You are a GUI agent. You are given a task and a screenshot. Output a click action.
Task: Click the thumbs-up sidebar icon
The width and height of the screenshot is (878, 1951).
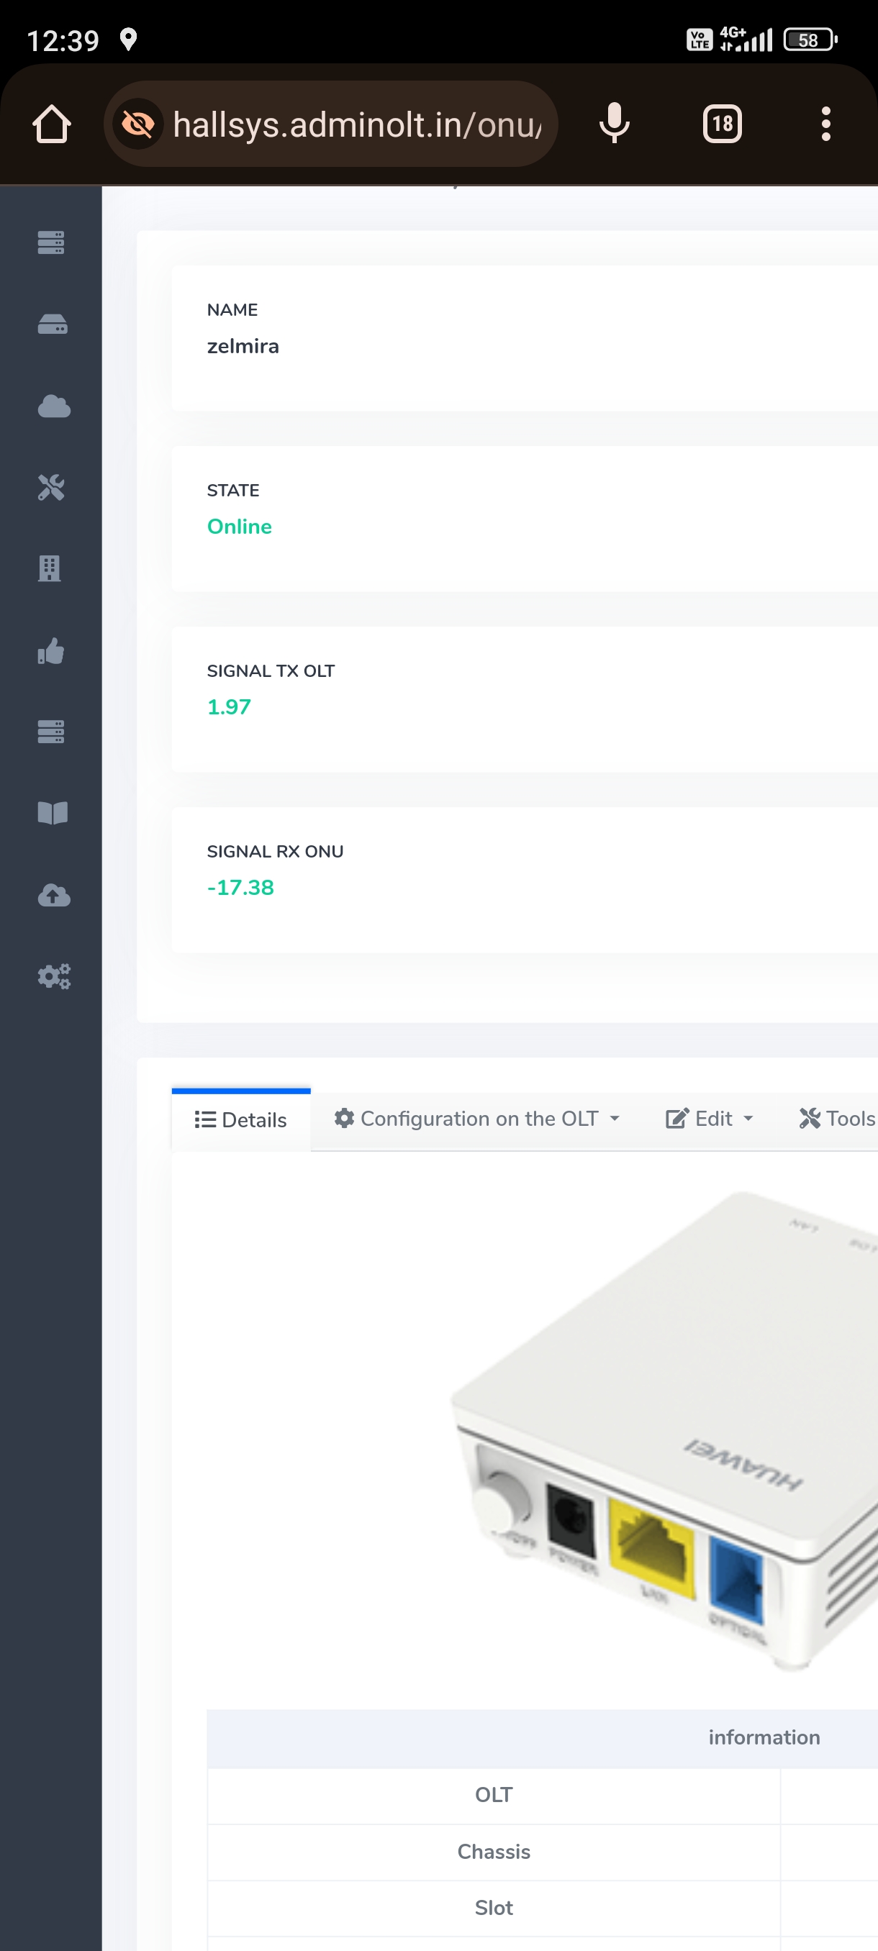[x=51, y=651]
